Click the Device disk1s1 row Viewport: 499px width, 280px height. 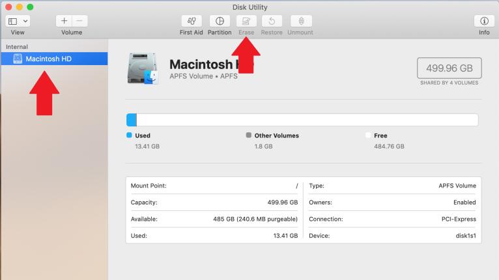coord(392,235)
